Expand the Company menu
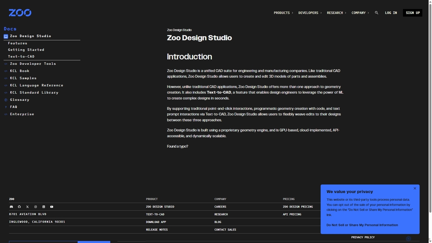Image resolution: width=432 pixels, height=243 pixels. click(x=360, y=13)
